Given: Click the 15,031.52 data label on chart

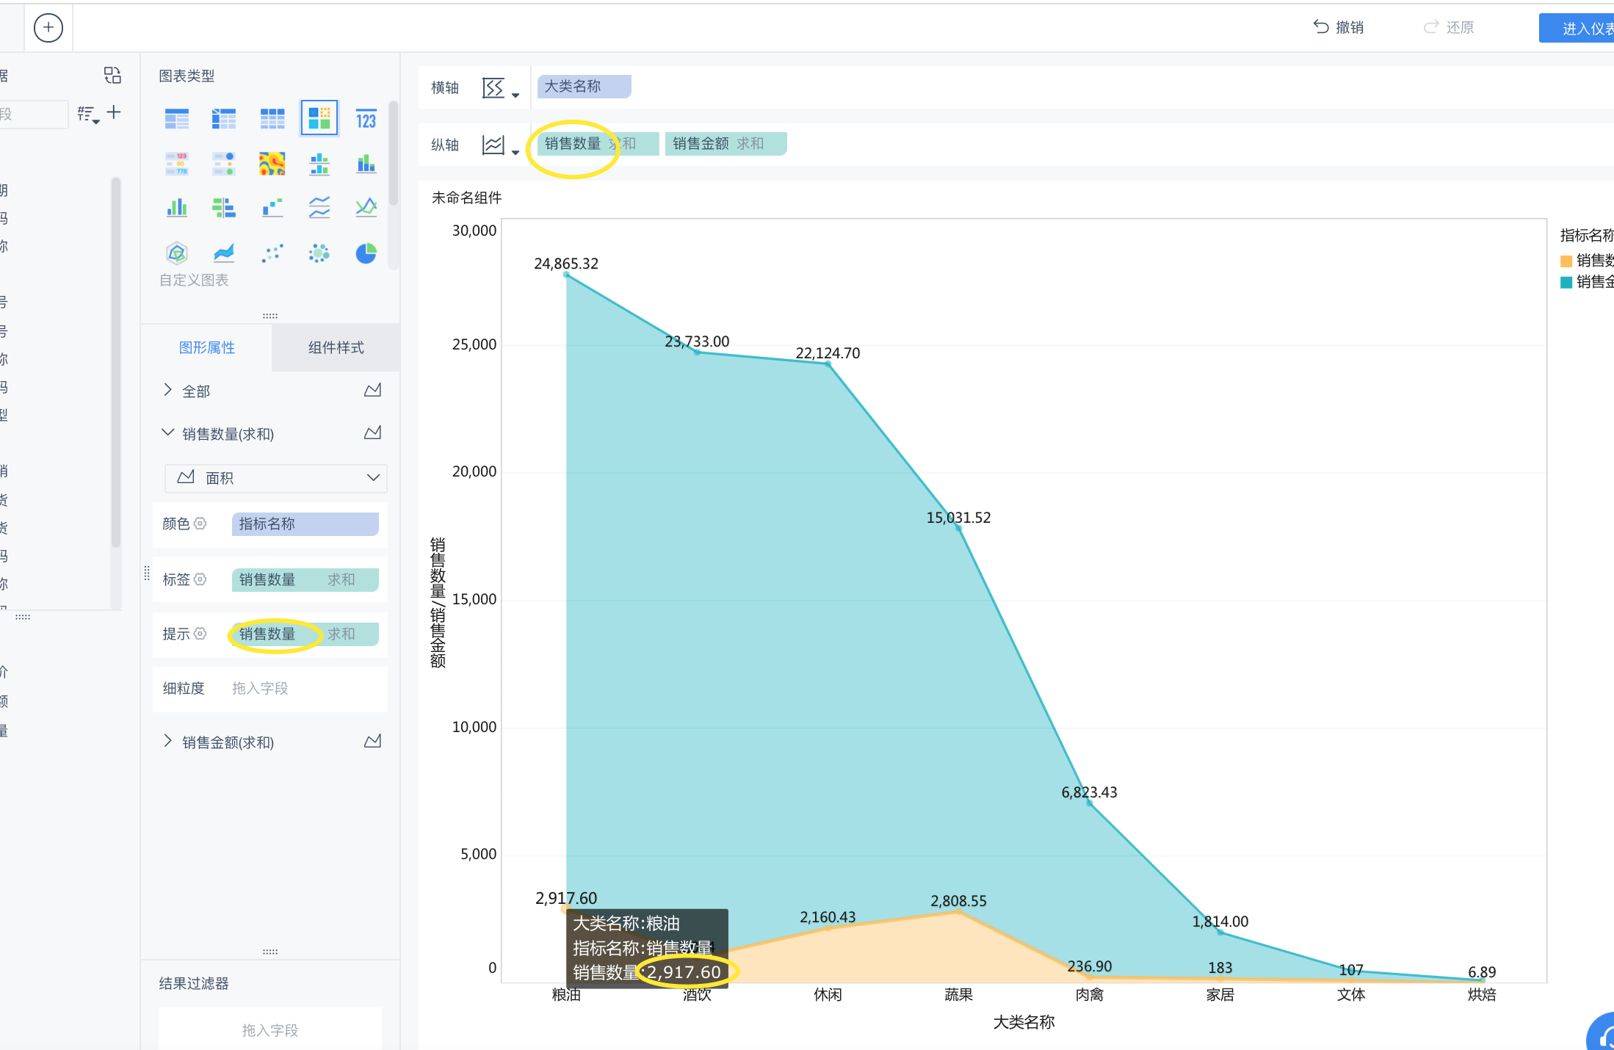Looking at the screenshot, I should (958, 518).
